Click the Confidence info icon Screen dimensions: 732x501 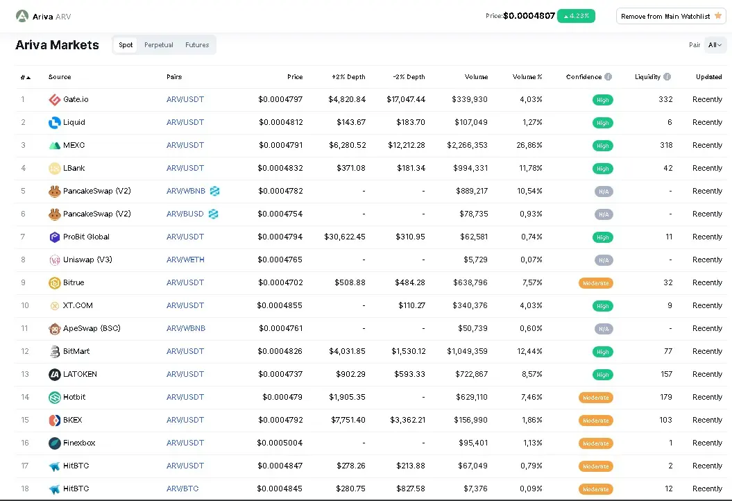[608, 76]
